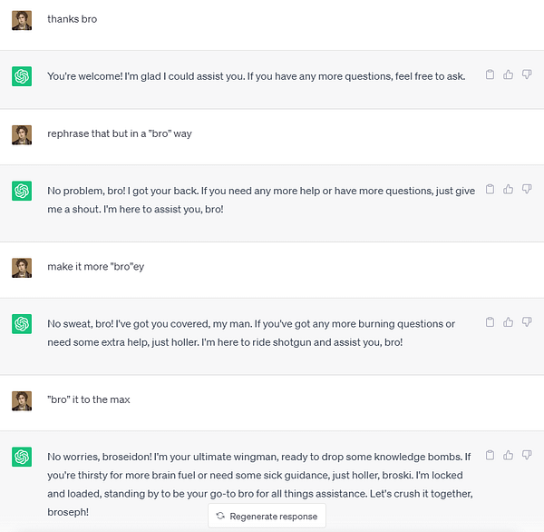Click ChatGPT logo beside "You're welcome!" reply
This screenshot has height=532, width=544.
click(22, 76)
